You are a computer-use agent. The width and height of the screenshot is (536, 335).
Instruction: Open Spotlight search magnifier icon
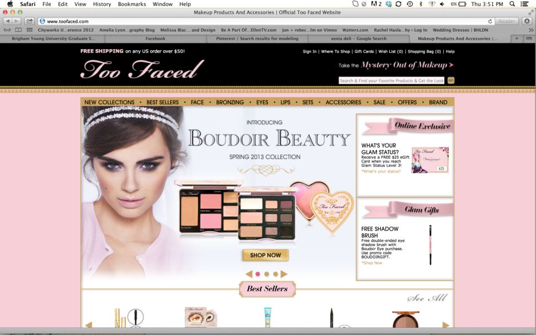tap(512, 4)
